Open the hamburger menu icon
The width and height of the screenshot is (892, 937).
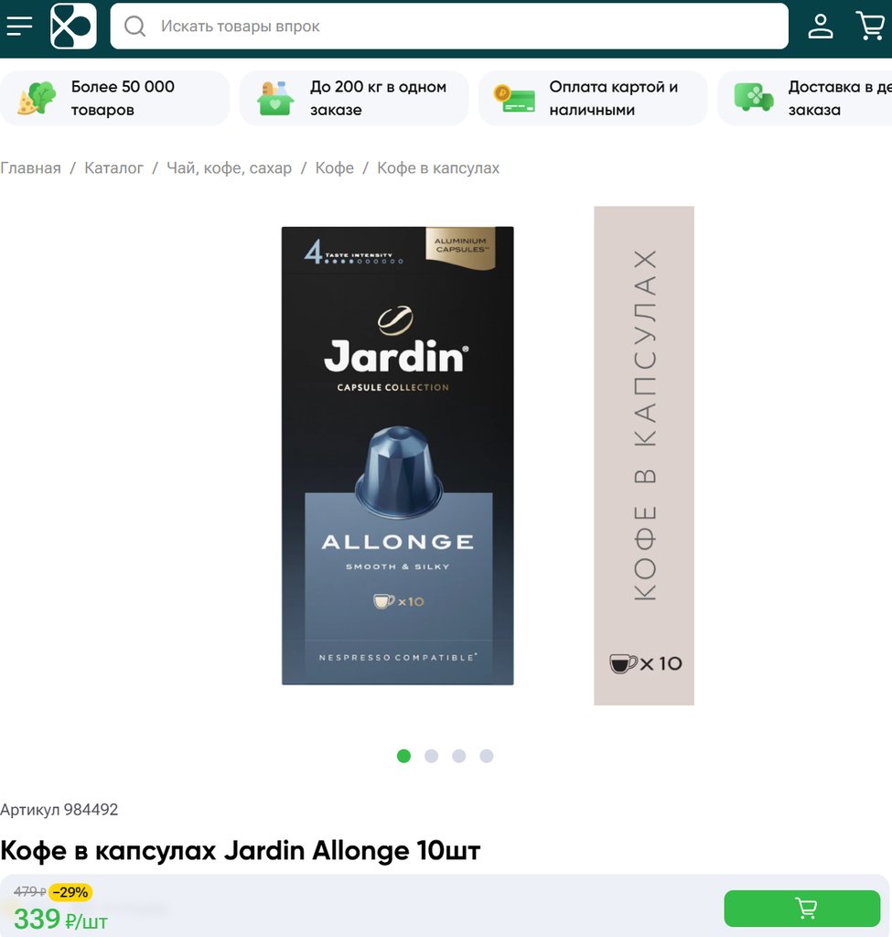(x=19, y=27)
